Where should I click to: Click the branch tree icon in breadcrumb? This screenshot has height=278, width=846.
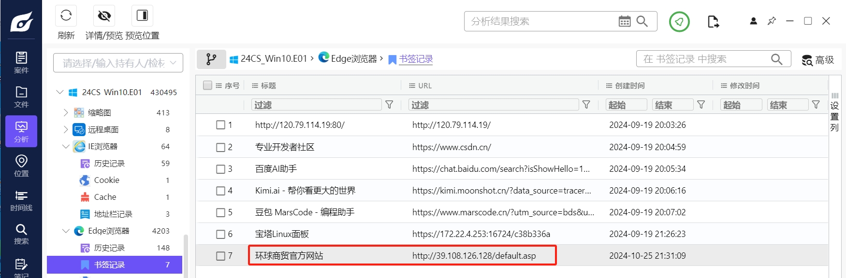coord(211,59)
